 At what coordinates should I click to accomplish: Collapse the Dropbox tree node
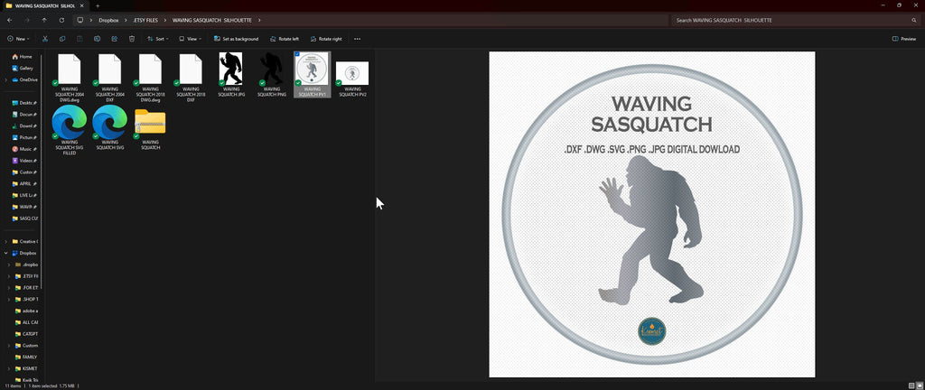6,253
